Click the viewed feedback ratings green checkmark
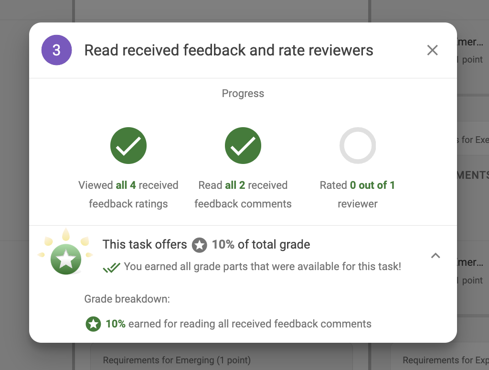Image resolution: width=489 pixels, height=370 pixels. click(x=128, y=145)
